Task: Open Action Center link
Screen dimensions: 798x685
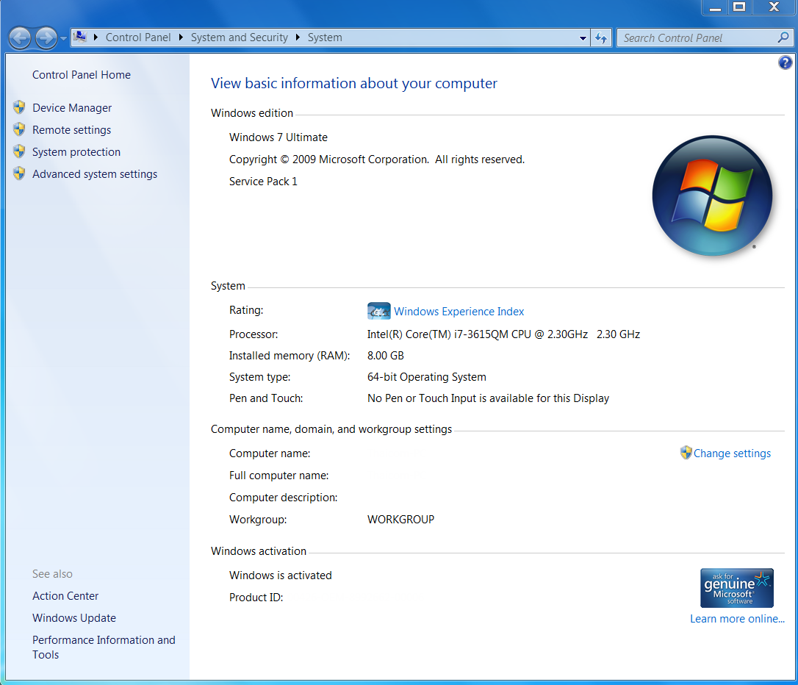Action: [x=65, y=596]
